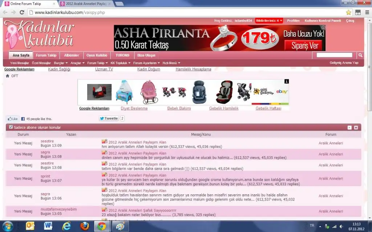Screen dimensions: 372x232
Task: Open the Gelişmiş Arama Yap link
Action: coord(344,63)
